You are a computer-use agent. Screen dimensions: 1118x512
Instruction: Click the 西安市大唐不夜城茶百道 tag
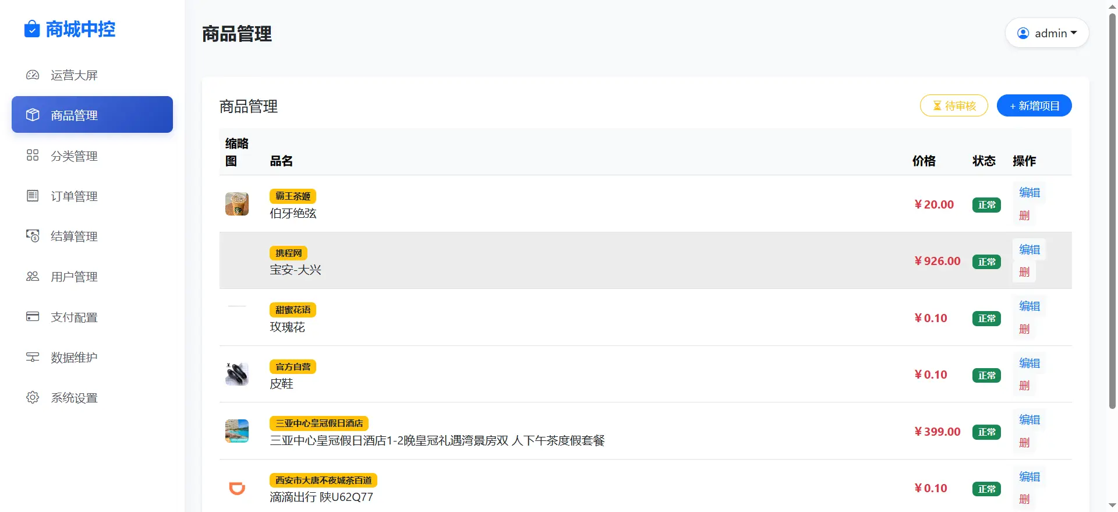tap(323, 480)
